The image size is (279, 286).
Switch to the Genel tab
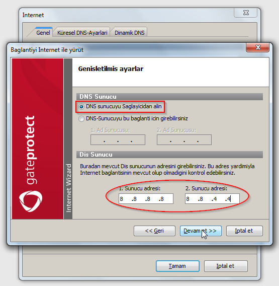pyautogui.click(x=43, y=33)
